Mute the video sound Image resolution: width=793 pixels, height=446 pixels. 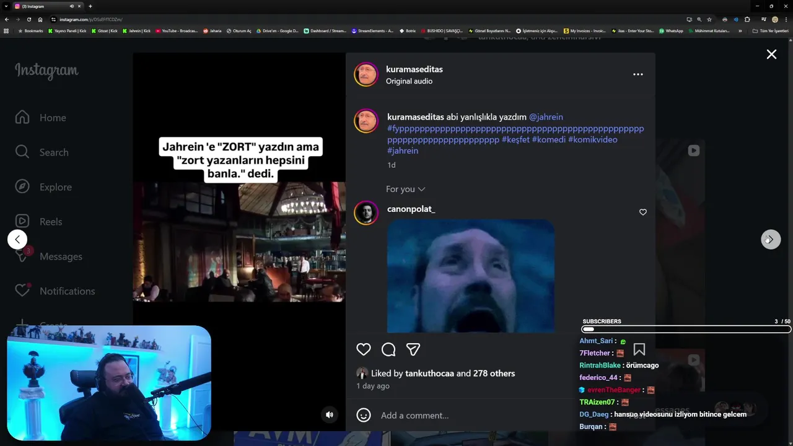(x=330, y=415)
